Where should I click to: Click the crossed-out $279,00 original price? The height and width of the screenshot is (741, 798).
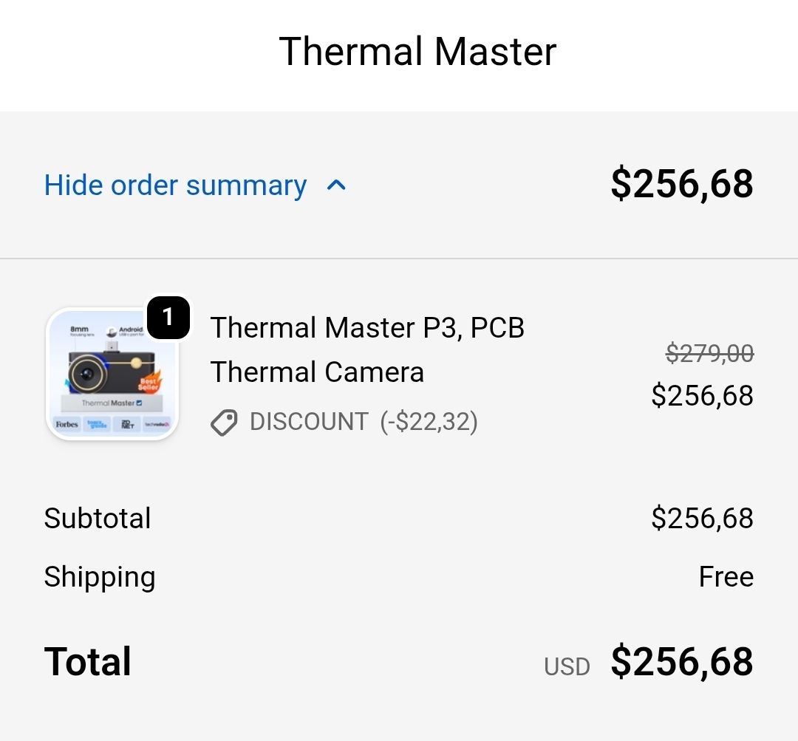pyautogui.click(x=709, y=355)
